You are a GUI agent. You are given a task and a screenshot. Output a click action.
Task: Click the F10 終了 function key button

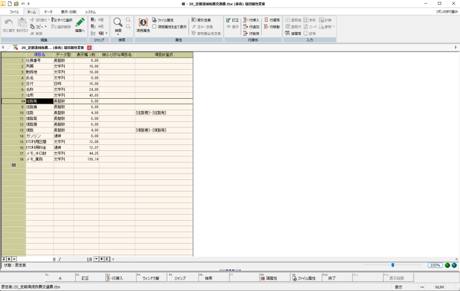coord(337,277)
